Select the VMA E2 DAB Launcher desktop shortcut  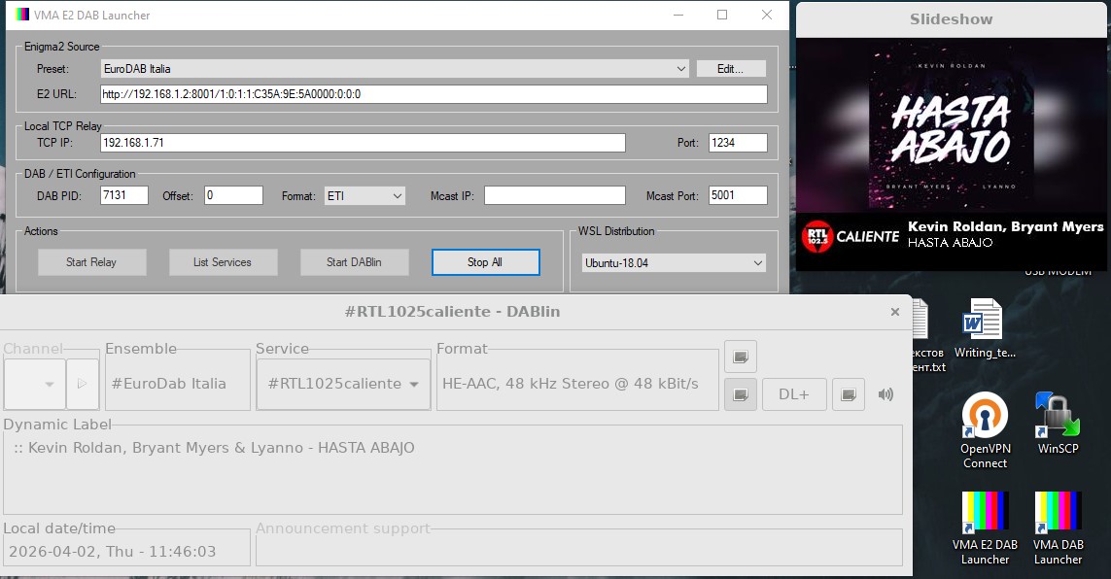(985, 528)
